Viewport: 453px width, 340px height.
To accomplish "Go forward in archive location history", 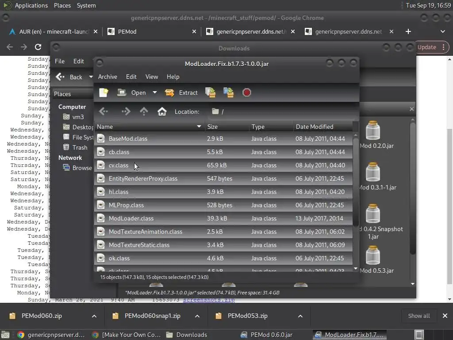I will pyautogui.click(x=126, y=111).
